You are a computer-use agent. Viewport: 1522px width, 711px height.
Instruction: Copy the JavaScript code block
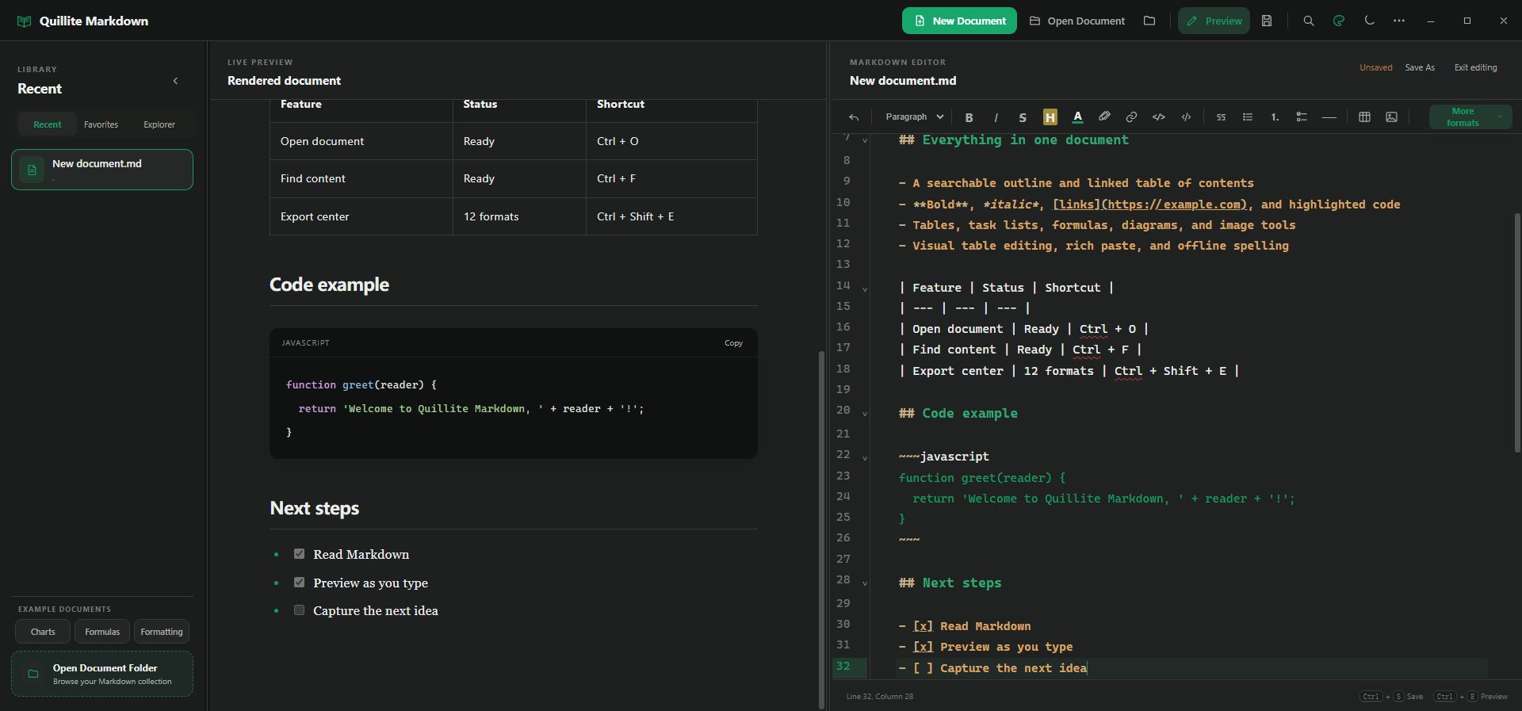tap(733, 343)
